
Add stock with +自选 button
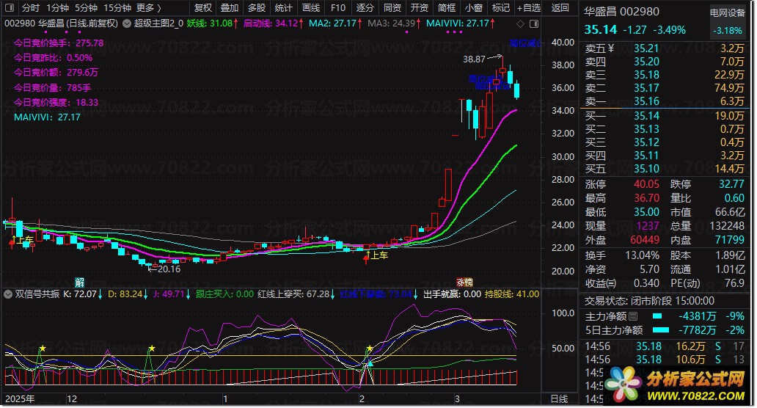[528, 8]
